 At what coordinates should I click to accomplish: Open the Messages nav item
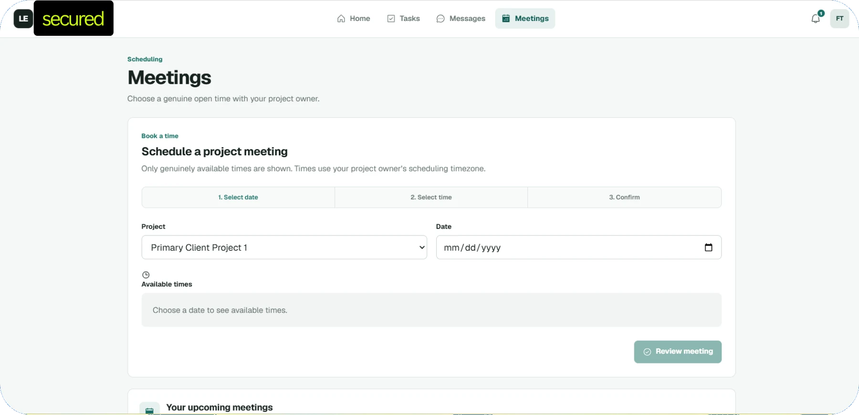pyautogui.click(x=461, y=19)
